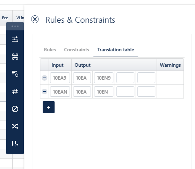This screenshot has width=195, height=169.
Task: Open the sliders settings icon in sidebar
Action: (x=15, y=39)
